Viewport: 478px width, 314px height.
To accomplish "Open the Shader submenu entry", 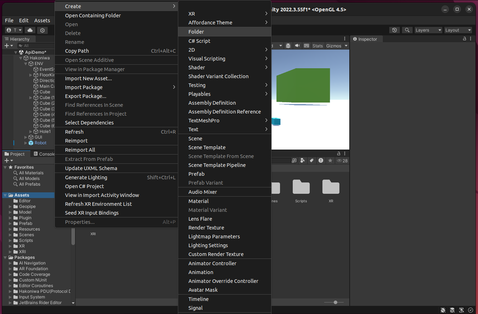I will [225, 68].
